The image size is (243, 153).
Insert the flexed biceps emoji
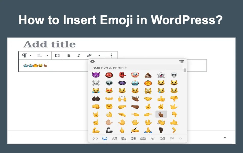point(96,130)
